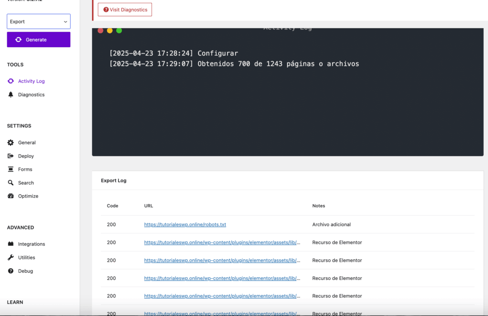
Task: Switch to the Activity Log section
Action: (31, 81)
